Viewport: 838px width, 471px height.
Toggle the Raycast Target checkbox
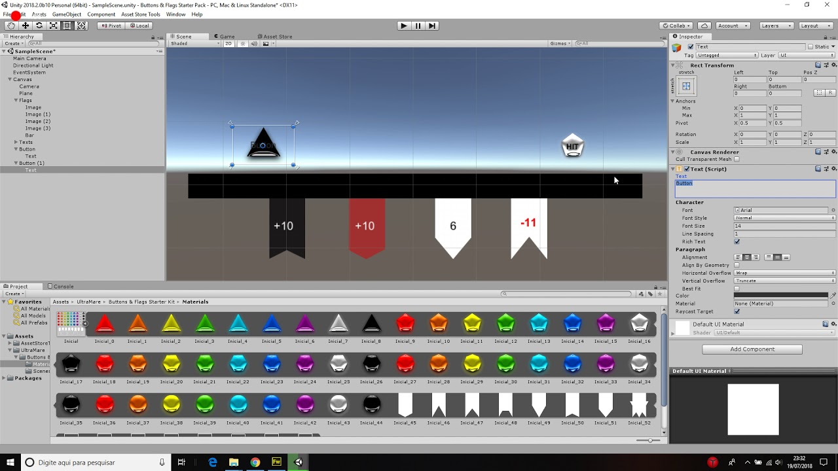737,311
